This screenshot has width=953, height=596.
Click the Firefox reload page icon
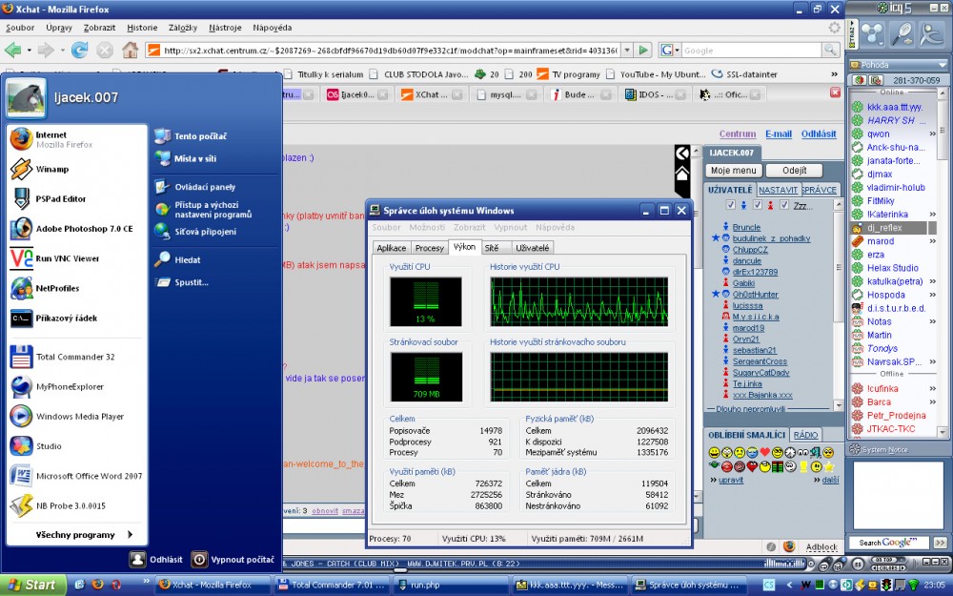click(x=80, y=50)
